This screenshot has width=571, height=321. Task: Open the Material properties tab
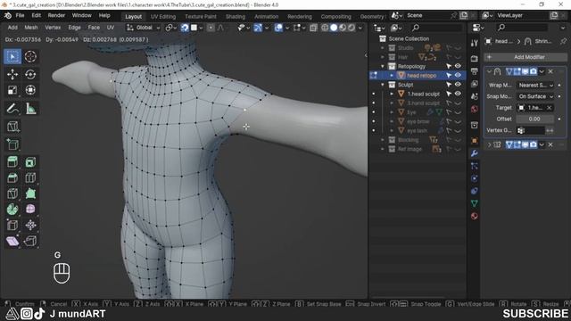point(474,216)
